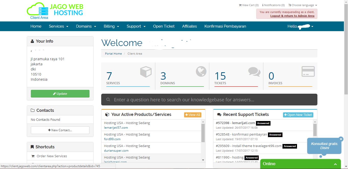Open the duriansuper.com hosting service
Image resolution: width=348 pixels, height=169 pixels.
click(x=151, y=148)
